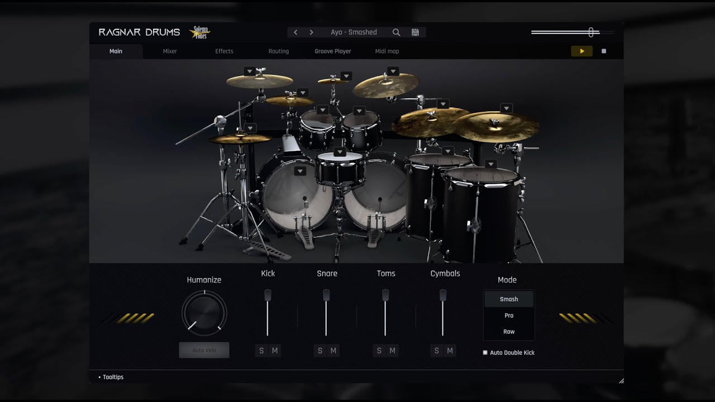Click the Solemn Tones star logo
The width and height of the screenshot is (715, 402).
point(200,32)
